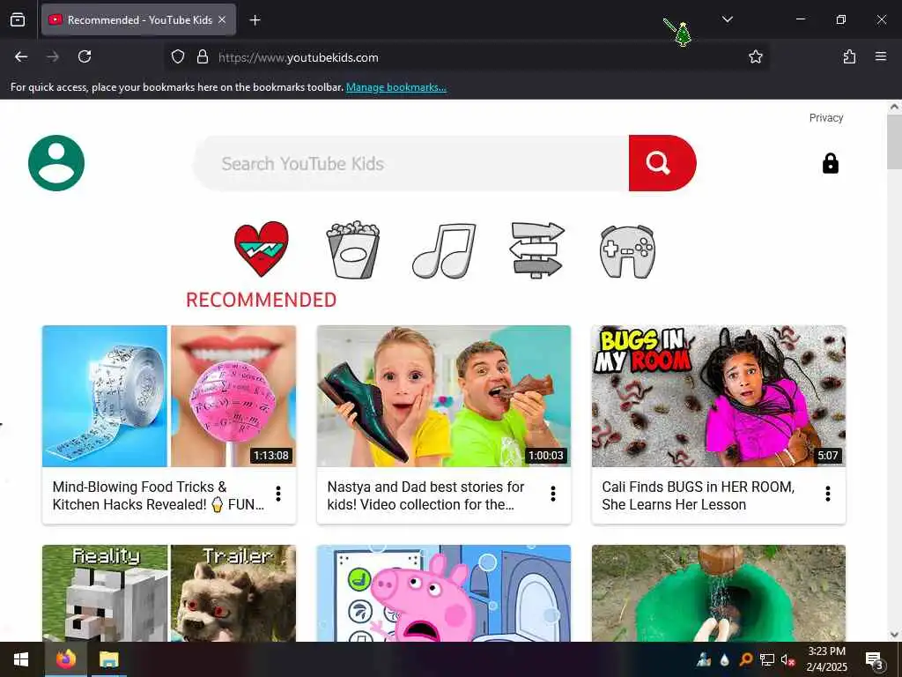Open the notification center icon
Screen dimensions: 902x677
click(873, 659)
